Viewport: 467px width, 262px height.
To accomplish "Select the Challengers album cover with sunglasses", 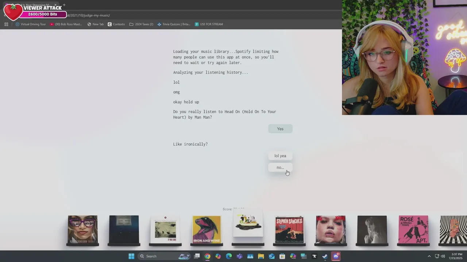I will [x=82, y=229].
